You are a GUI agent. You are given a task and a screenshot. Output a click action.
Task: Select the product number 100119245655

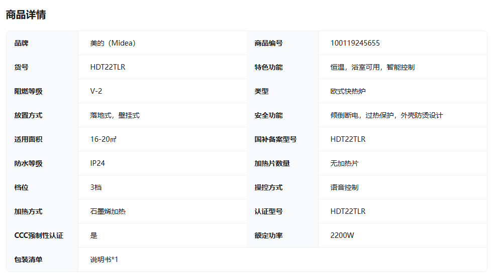[355, 43]
